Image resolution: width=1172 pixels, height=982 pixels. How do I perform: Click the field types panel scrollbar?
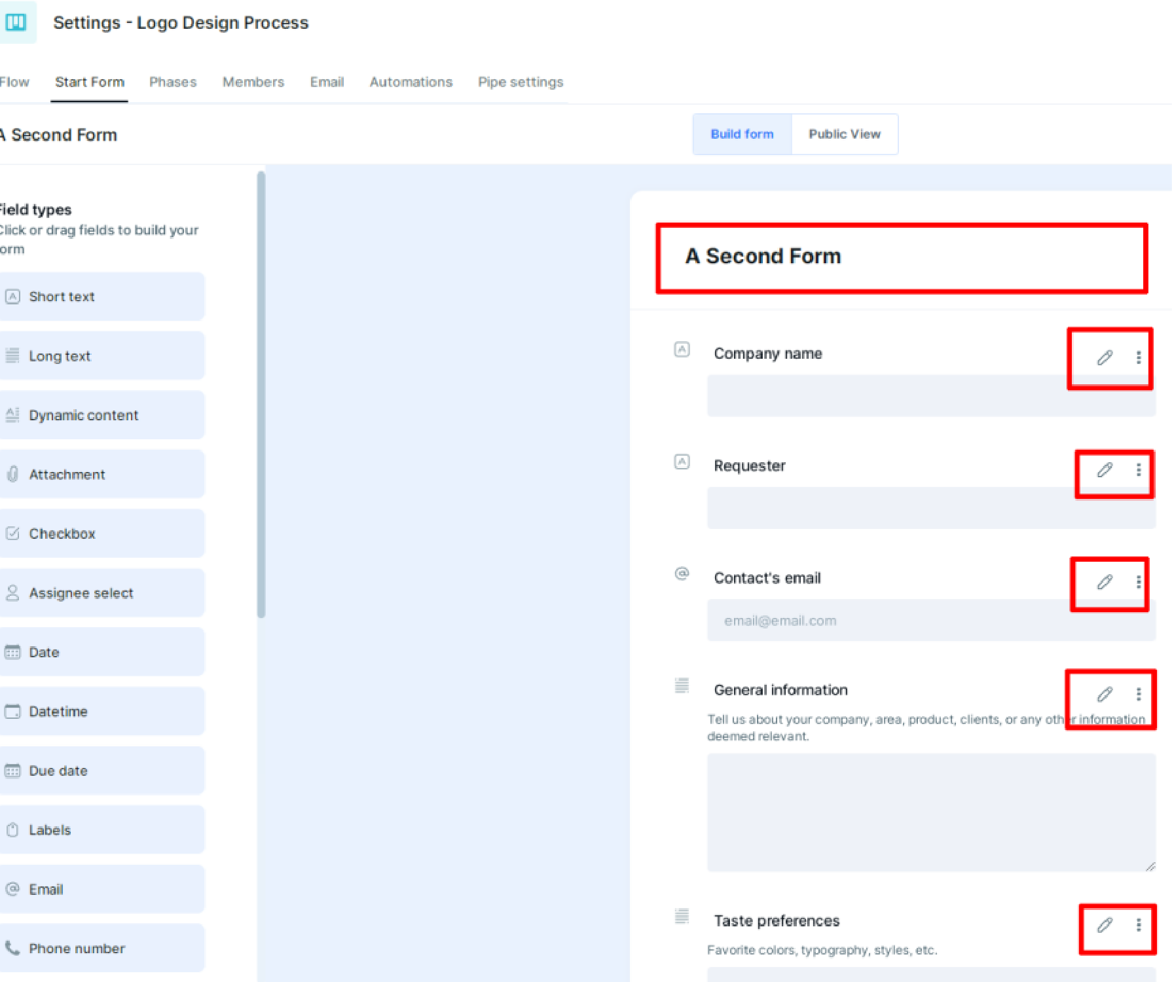pos(261,393)
